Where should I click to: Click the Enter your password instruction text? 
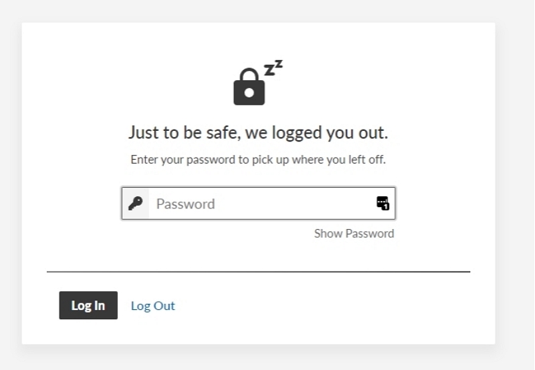tap(258, 160)
